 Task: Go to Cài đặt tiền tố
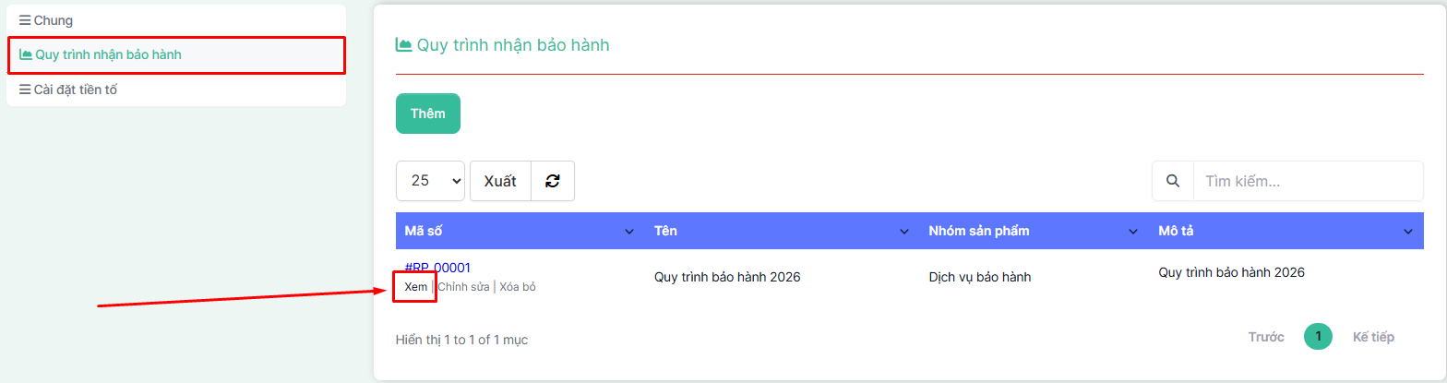(75, 90)
